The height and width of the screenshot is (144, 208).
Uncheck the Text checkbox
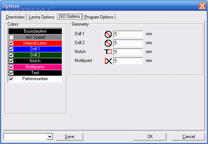(x=11, y=73)
